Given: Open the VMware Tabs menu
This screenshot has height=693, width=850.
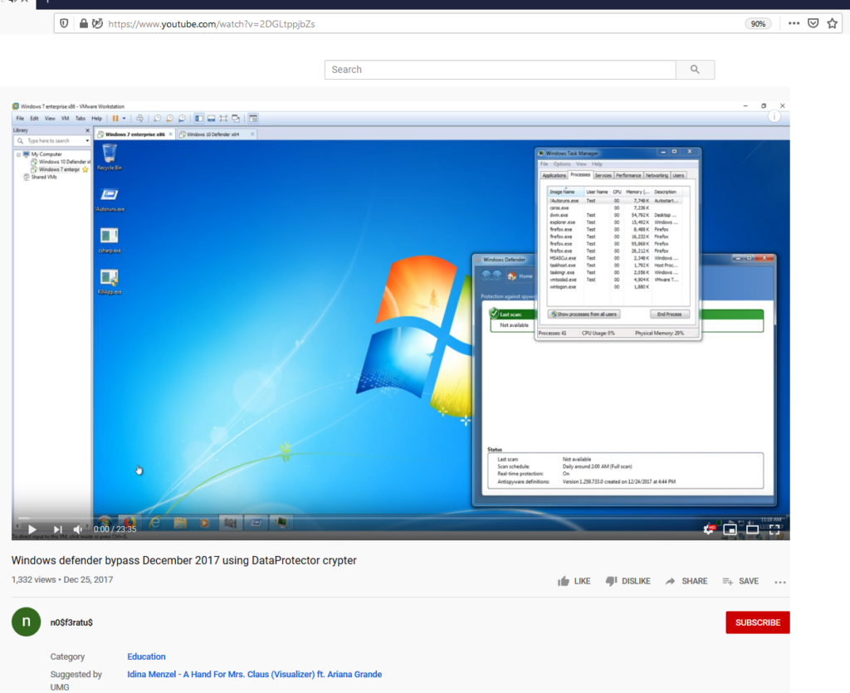Looking at the screenshot, I should point(81,118).
